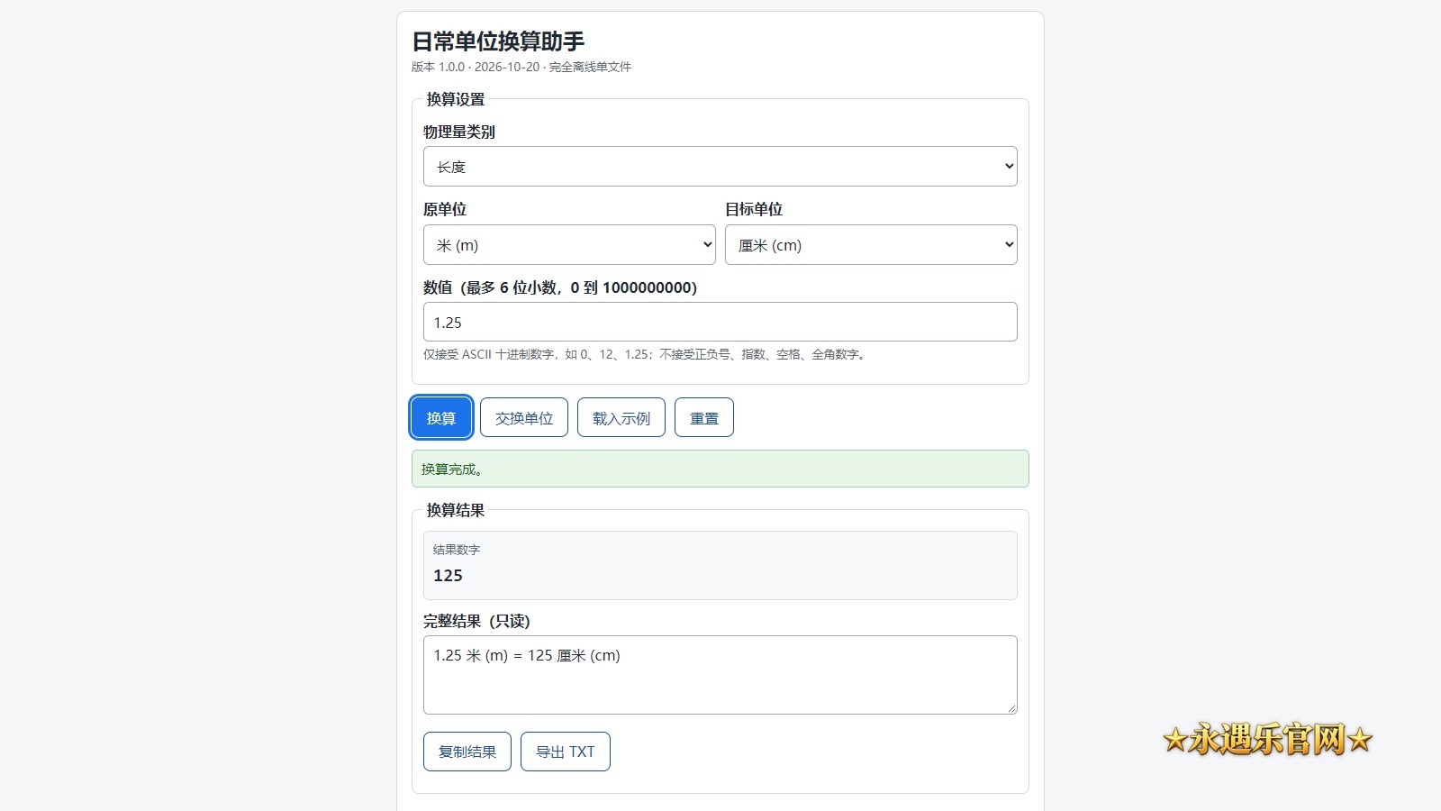Click the 换算完成。 status message

point(720,469)
